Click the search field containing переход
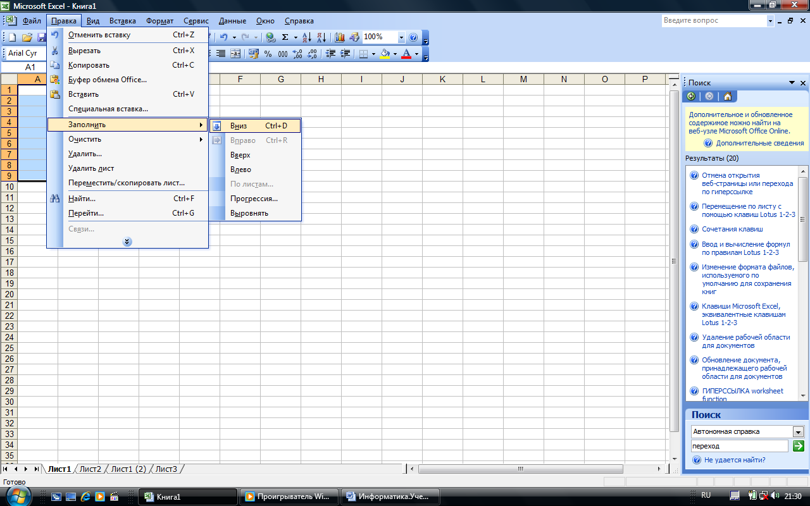 (740, 446)
